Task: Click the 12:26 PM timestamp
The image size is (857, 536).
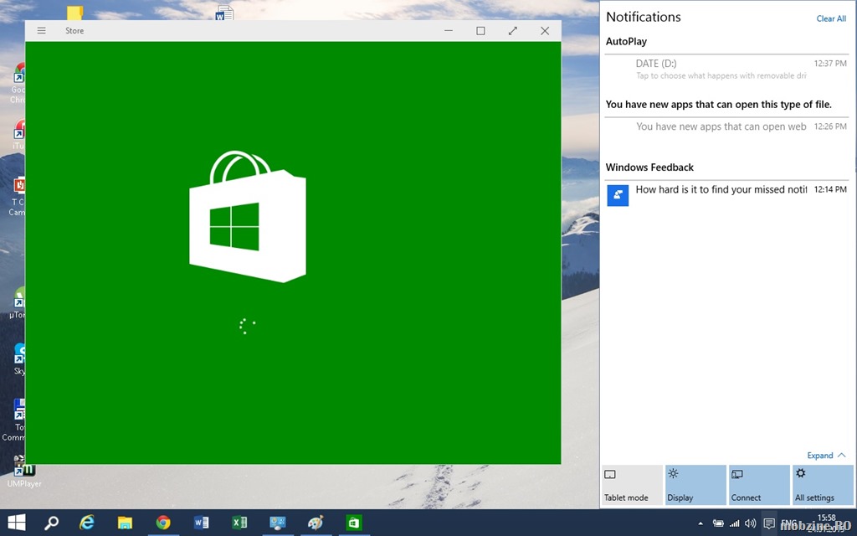Action: tap(830, 126)
